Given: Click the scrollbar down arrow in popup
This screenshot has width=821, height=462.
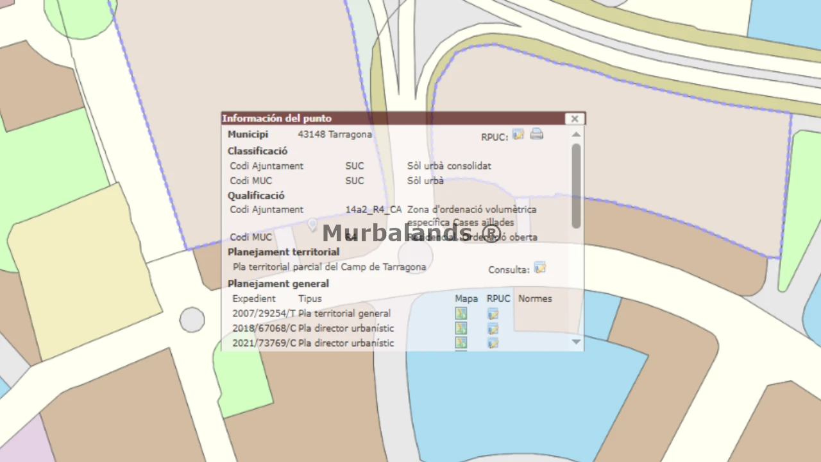Looking at the screenshot, I should point(576,341).
